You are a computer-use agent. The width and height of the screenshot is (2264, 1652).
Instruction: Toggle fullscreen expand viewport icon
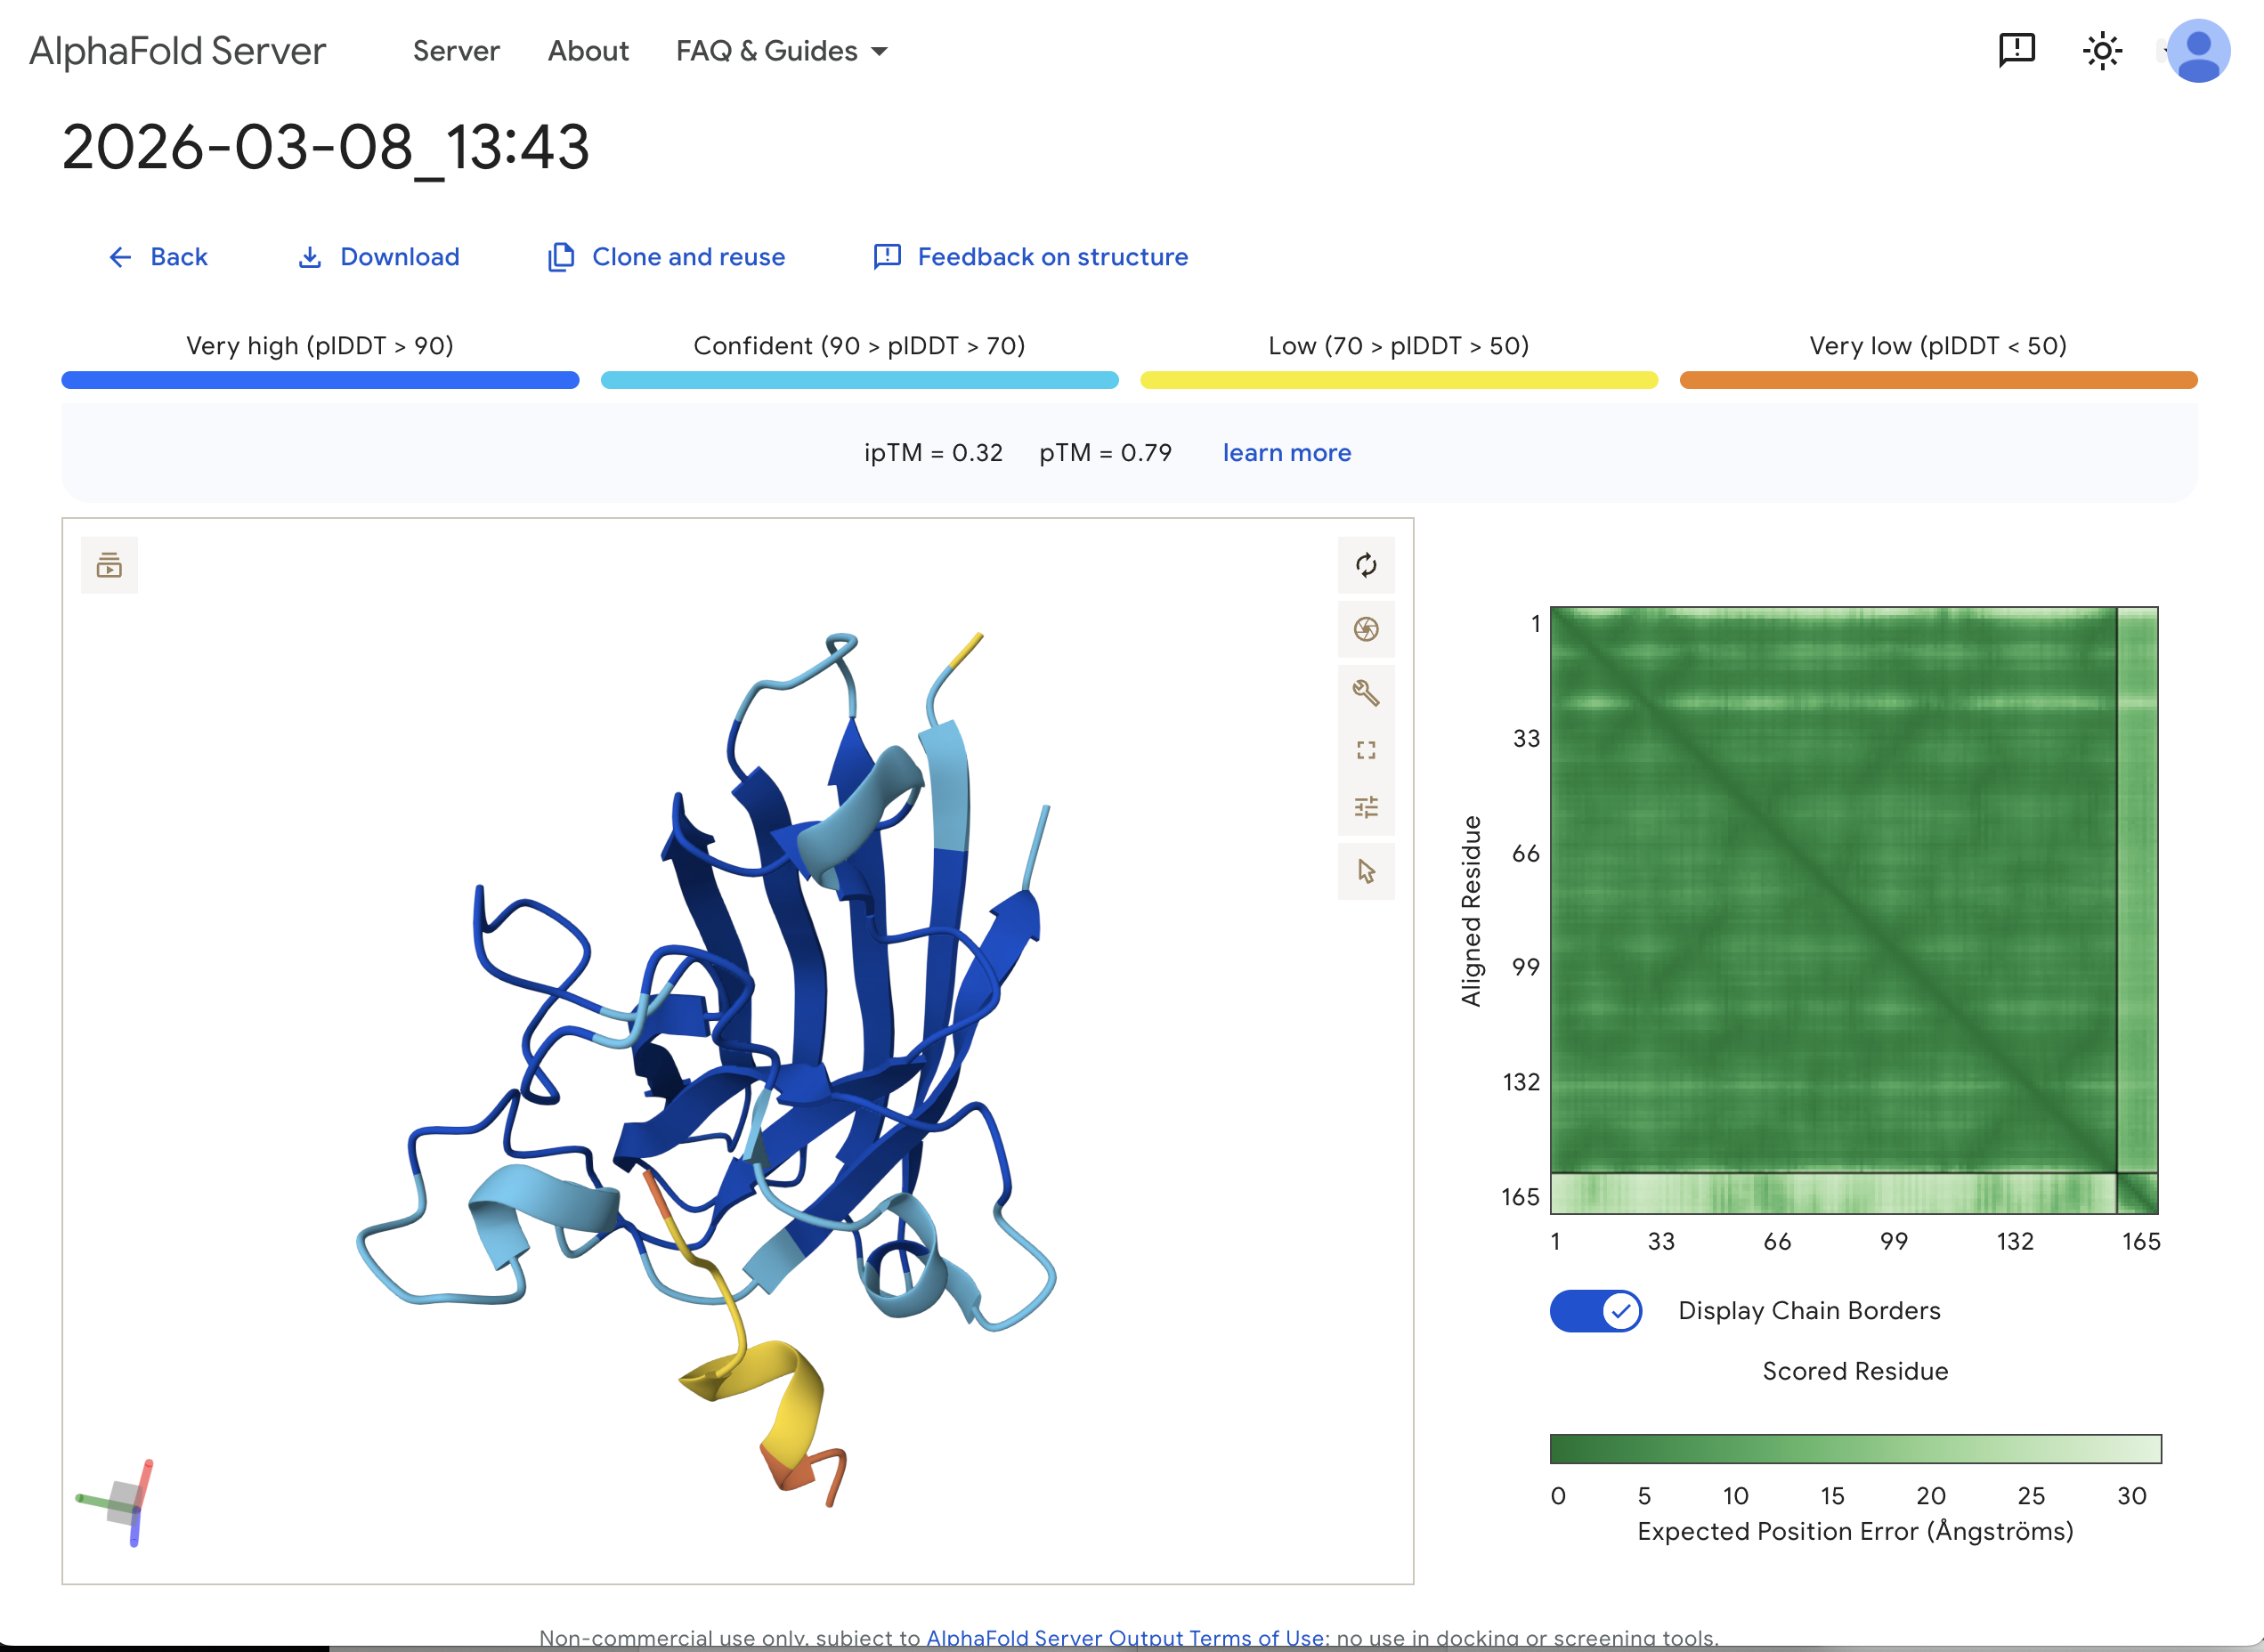pyautogui.click(x=1366, y=750)
